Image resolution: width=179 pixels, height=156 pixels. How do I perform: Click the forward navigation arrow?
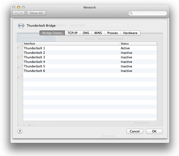[x=22, y=13]
